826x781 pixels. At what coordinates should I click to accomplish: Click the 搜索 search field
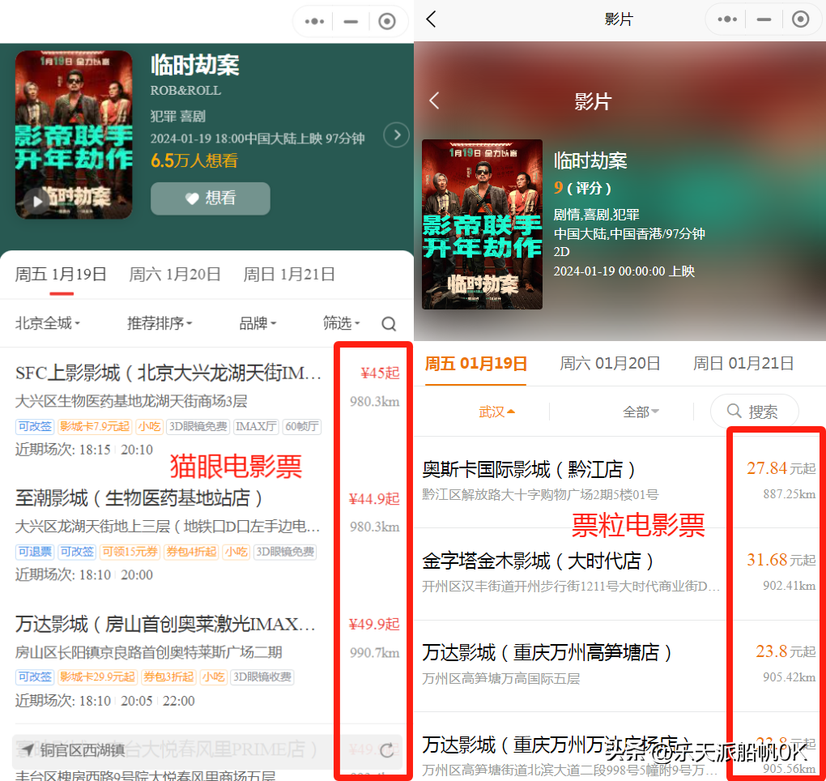point(754,412)
